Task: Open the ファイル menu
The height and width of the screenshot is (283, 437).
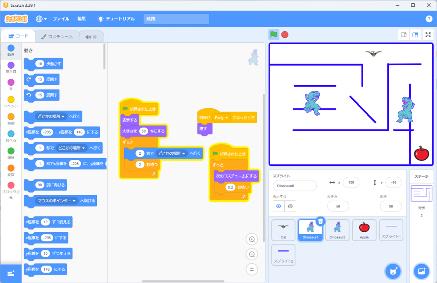Action: tap(61, 19)
